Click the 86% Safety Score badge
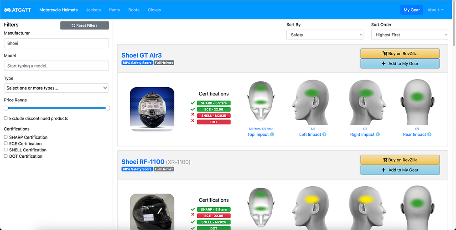 click(137, 169)
